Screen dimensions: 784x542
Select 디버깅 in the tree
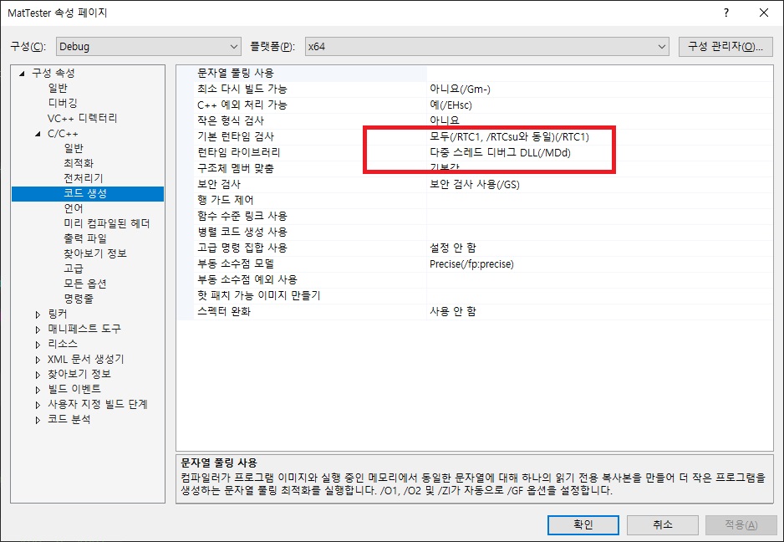[63, 103]
